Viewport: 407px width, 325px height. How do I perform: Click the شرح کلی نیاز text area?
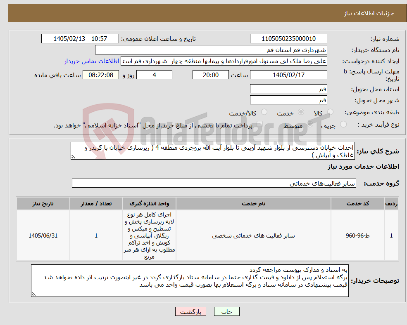click(212, 151)
